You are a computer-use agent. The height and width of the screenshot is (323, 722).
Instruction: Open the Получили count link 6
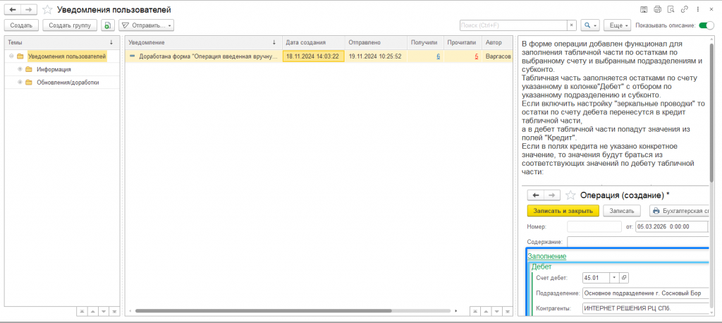(x=439, y=56)
